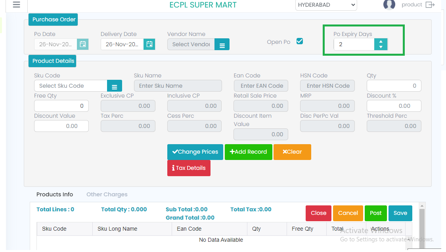Click the Add Record button
Screen dimensions: 446x252
(248, 152)
